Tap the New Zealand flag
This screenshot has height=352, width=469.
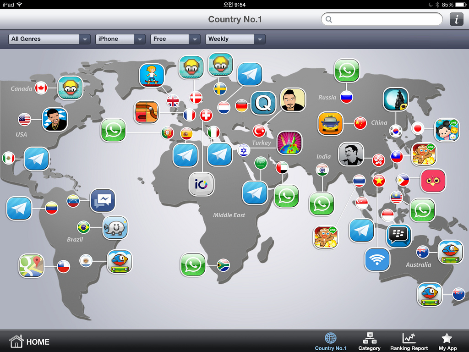(x=458, y=294)
